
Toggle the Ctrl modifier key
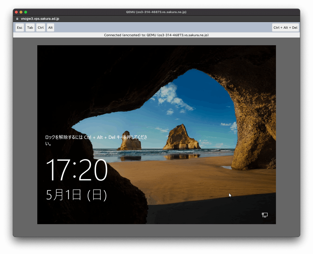point(40,27)
